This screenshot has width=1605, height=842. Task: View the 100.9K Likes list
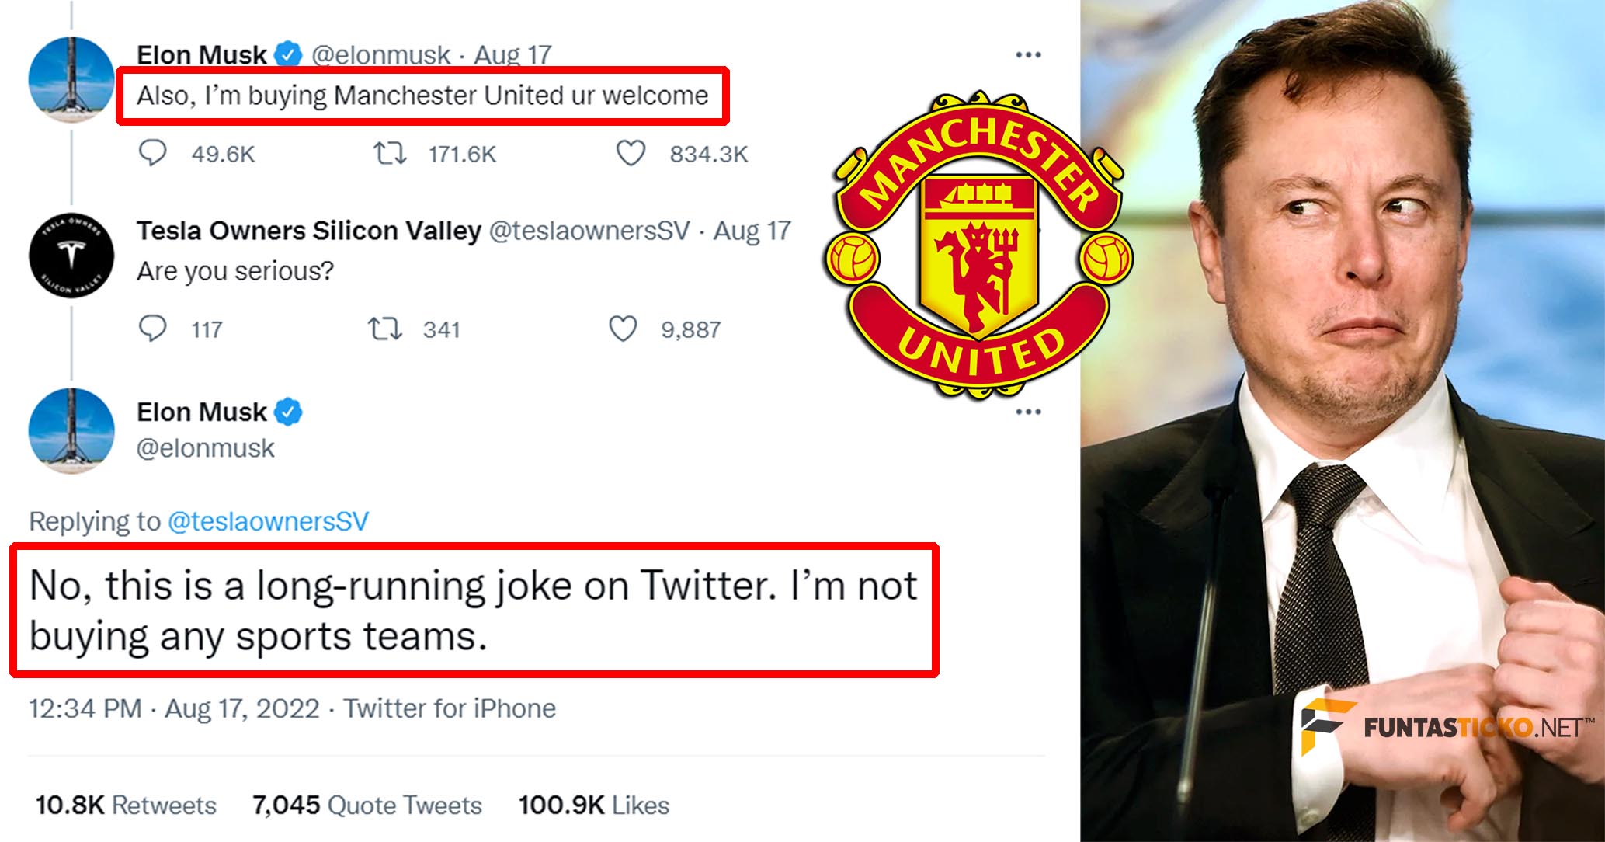coord(594,805)
